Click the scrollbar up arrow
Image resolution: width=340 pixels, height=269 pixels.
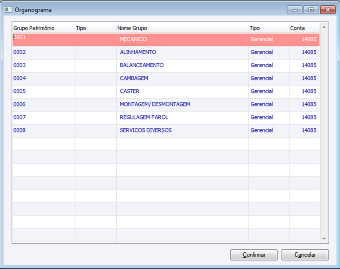pos(324,27)
